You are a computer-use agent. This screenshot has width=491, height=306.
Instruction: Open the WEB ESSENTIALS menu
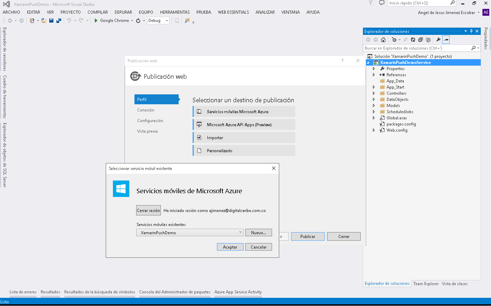[233, 12]
